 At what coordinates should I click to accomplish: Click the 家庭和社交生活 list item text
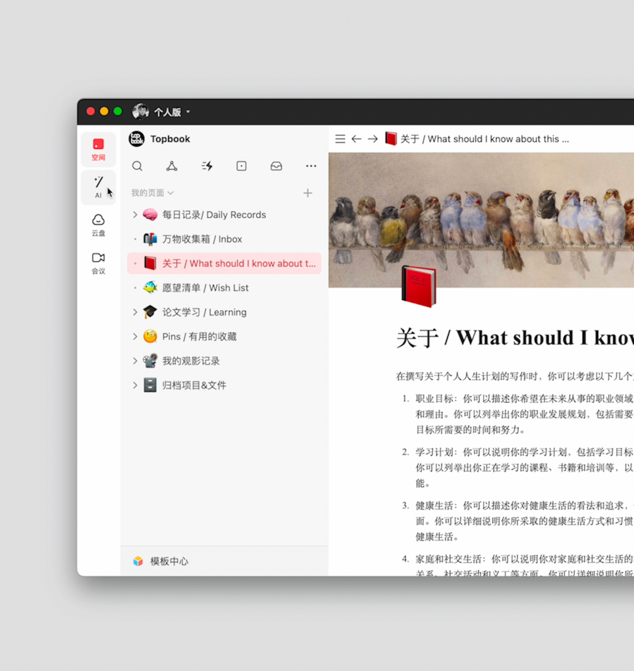click(524, 566)
